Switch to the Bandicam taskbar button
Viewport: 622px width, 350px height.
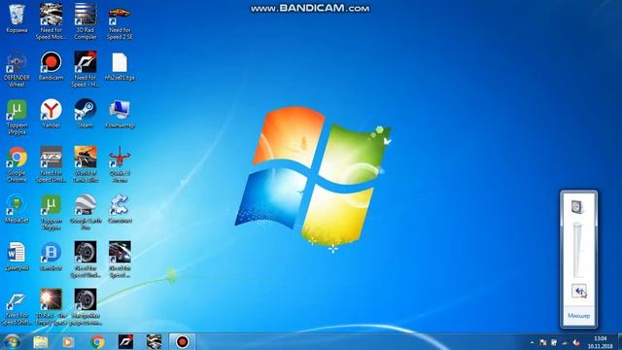(183, 341)
